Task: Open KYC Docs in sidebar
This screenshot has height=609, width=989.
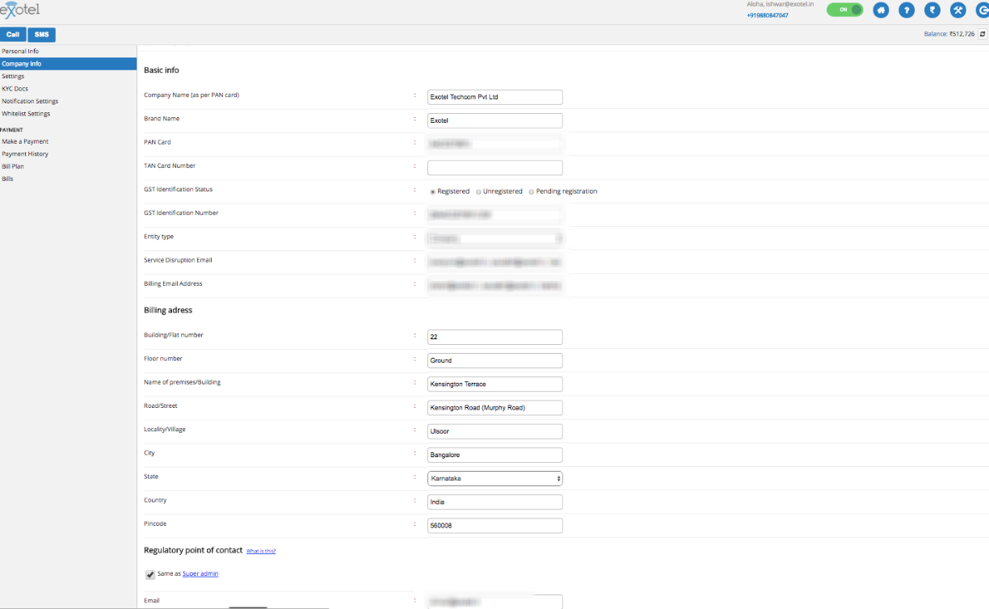Action: (15, 89)
